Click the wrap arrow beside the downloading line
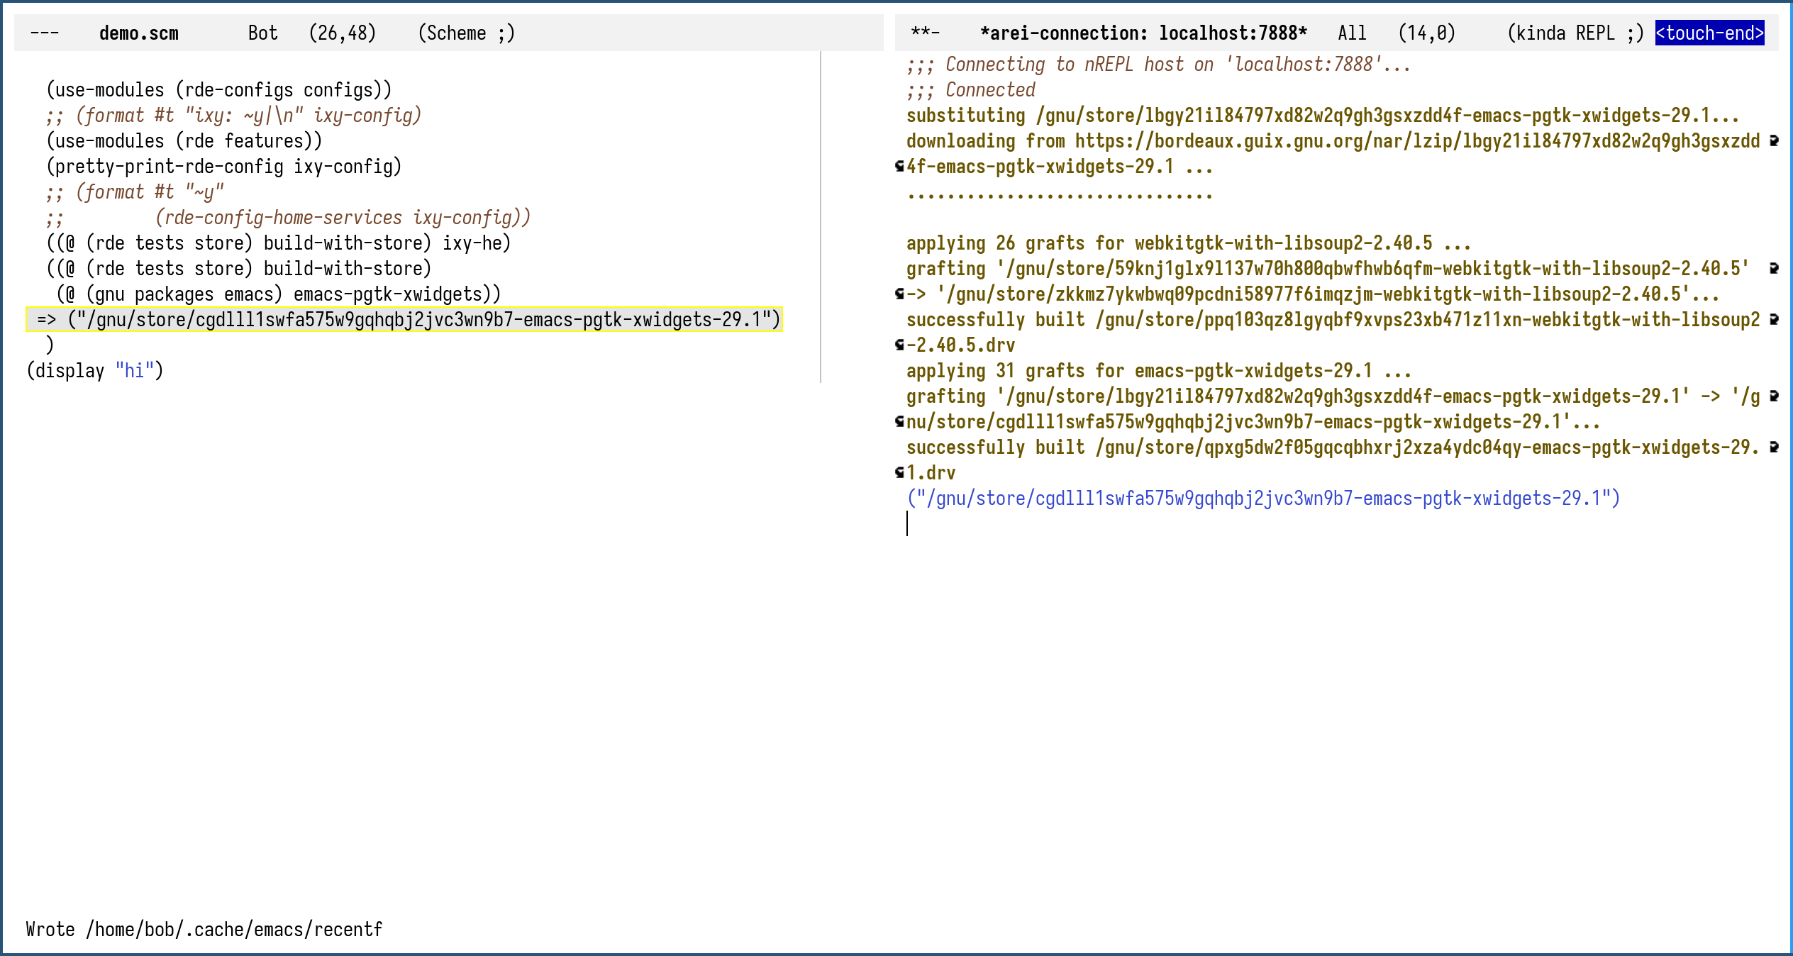The width and height of the screenshot is (1793, 956). click(1774, 141)
